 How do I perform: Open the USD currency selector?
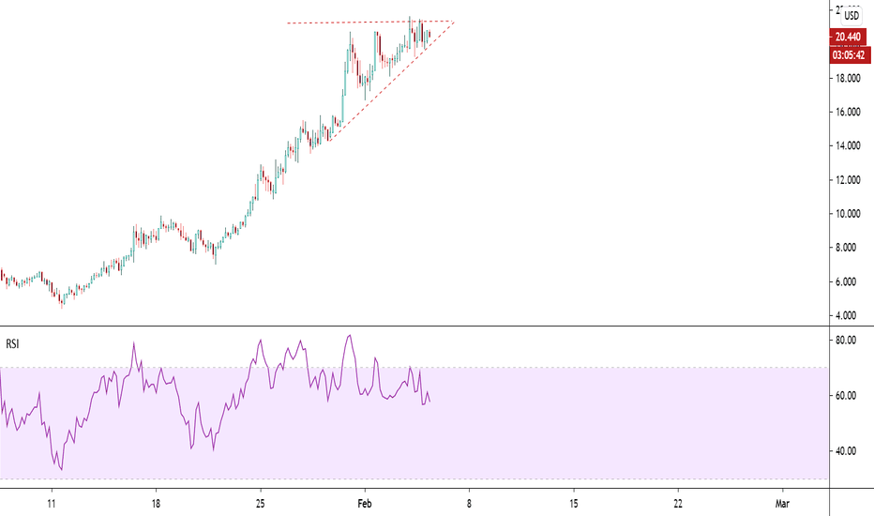click(x=851, y=16)
